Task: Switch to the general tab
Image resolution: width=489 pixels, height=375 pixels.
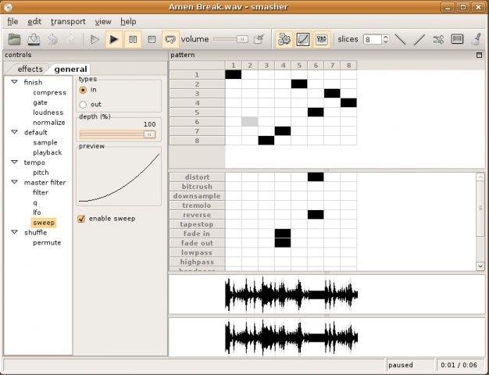Action: 70,69
